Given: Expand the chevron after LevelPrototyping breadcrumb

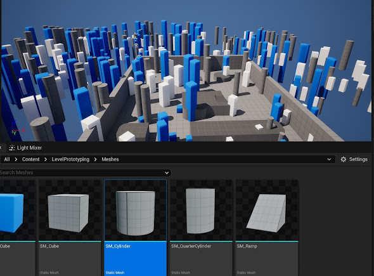Looking at the screenshot, I should tap(96, 159).
